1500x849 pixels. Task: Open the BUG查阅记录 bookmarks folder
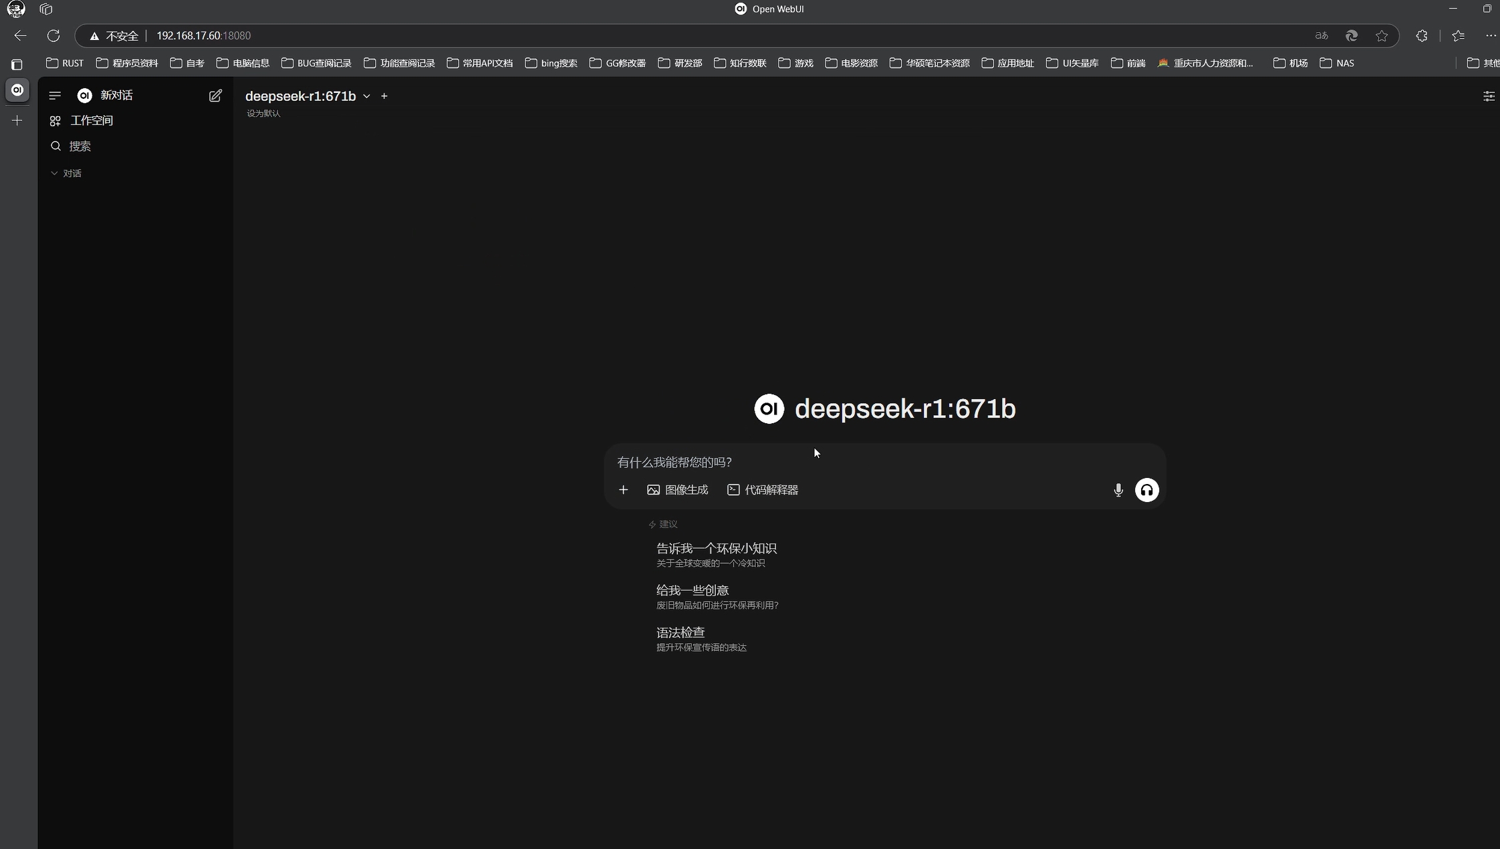(x=316, y=64)
